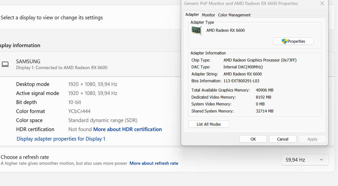Viewport: 338px width, 186px height.
Task: Select the SAMSUNG display name heading
Action: [28, 61]
